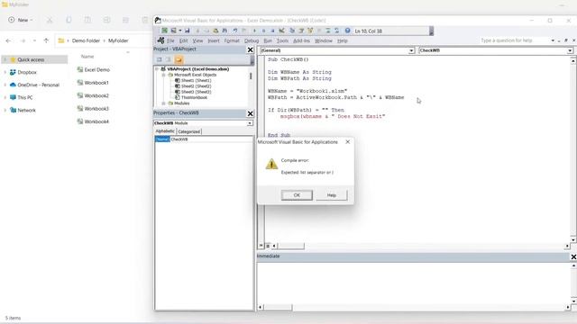The height and width of the screenshot is (324, 577).
Task: Close the compile error dialog
Action: (x=347, y=142)
